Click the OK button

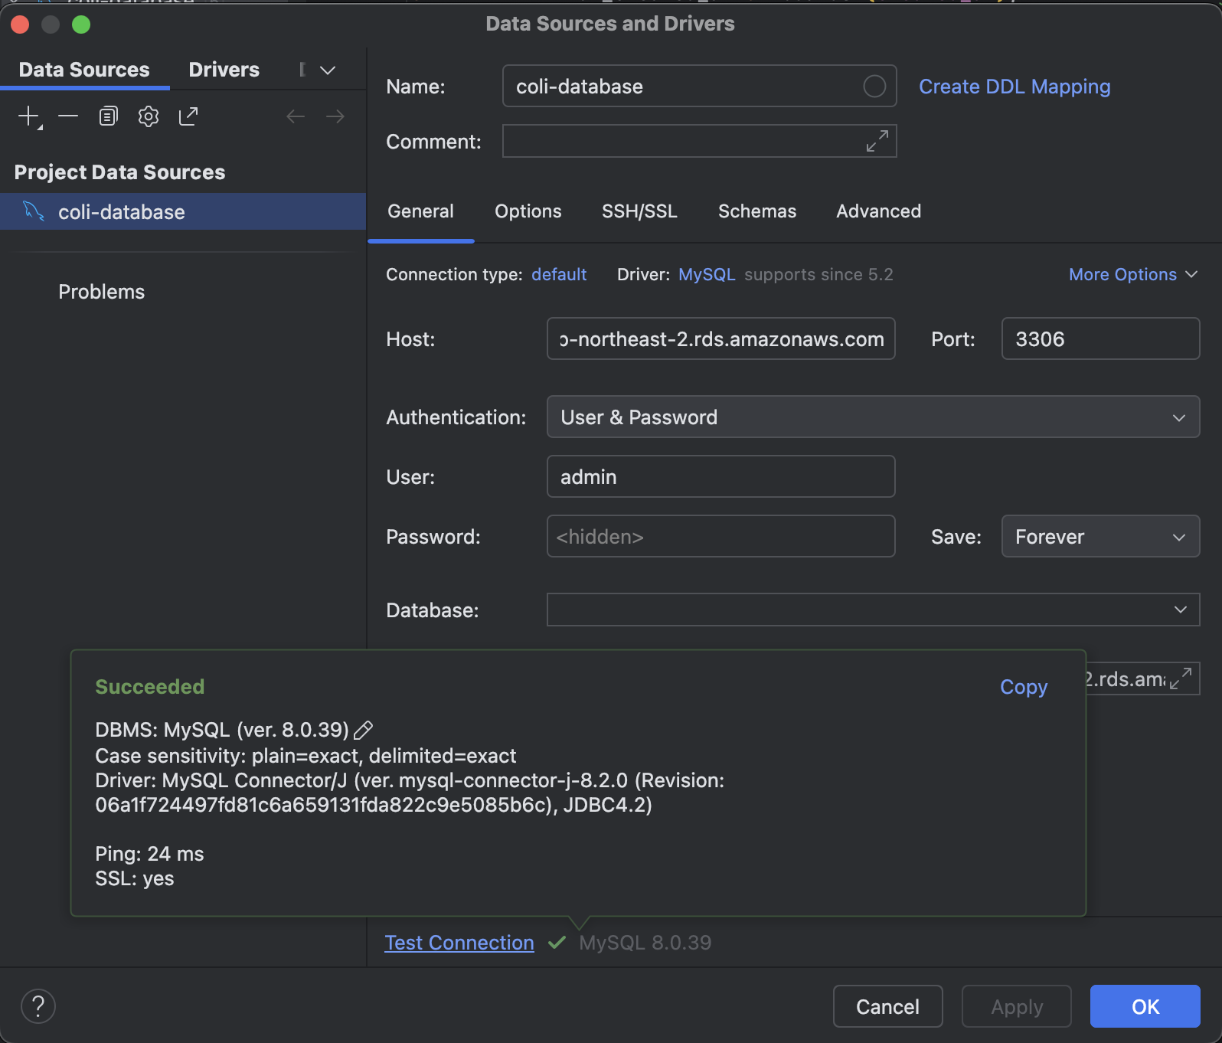(x=1145, y=1006)
